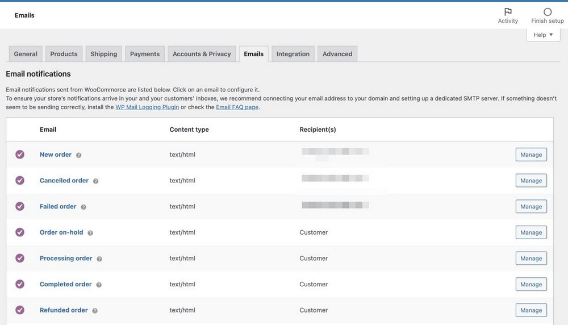Toggle enabled checkmark for Completed order

coord(20,284)
